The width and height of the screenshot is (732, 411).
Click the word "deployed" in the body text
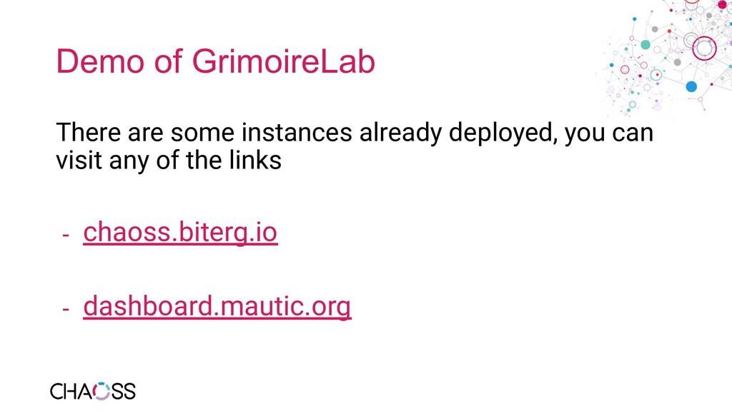(x=503, y=133)
